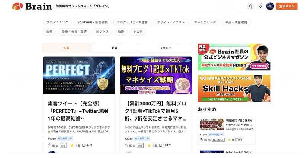This screenshot has height=158, width=308.
Task: Switch to the 新着 tab
Action: 115,48
